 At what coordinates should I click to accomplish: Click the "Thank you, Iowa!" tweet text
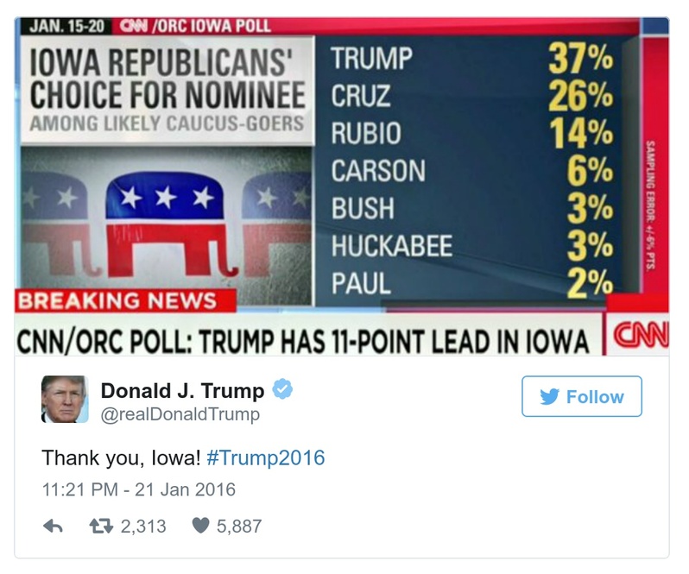click(x=121, y=457)
